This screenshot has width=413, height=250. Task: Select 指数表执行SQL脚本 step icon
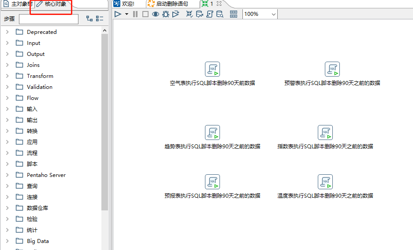coord(325,132)
